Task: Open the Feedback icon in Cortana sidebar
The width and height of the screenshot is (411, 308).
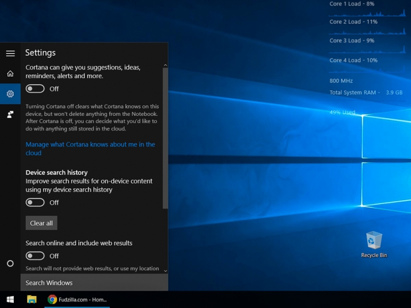Action: point(10,114)
